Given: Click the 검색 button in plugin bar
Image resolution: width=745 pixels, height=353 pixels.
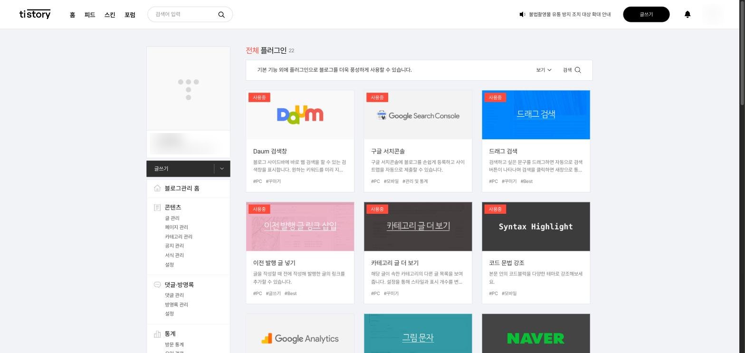Looking at the screenshot, I should [x=572, y=70].
